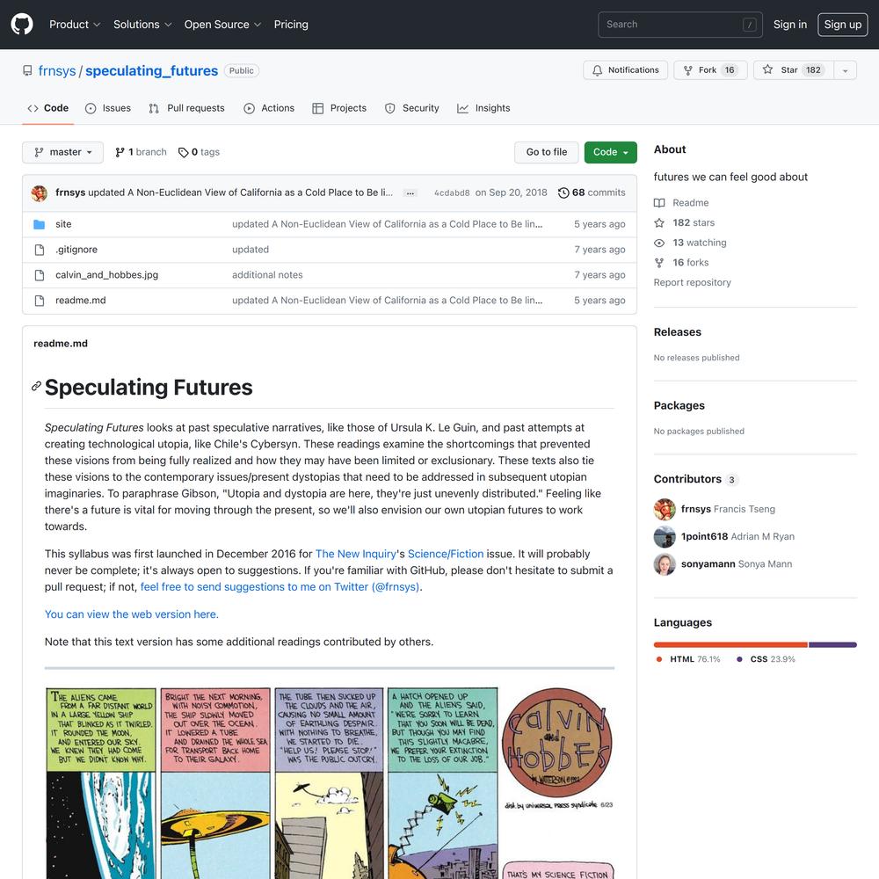Screen dimensions: 879x879
Task: Sign in to GitHub
Action: click(790, 24)
